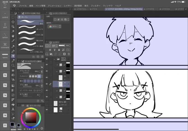Select the Move layer tool

pyautogui.click(x=13, y=22)
